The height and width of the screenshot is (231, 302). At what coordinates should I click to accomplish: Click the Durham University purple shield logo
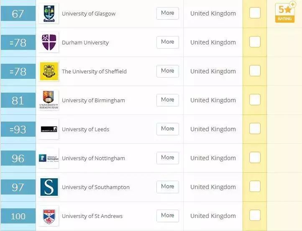tap(49, 42)
